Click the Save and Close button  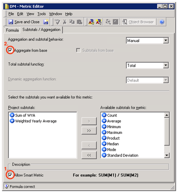pos(24,22)
